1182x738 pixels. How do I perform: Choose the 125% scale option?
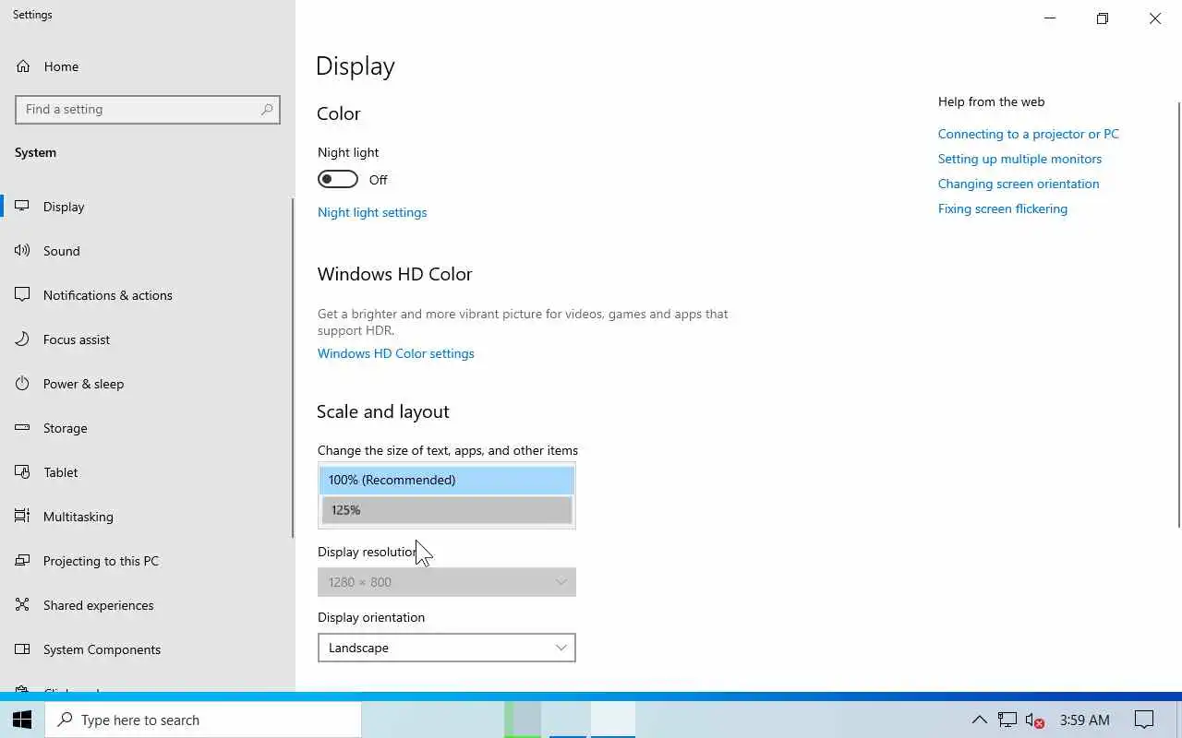pyautogui.click(x=447, y=509)
